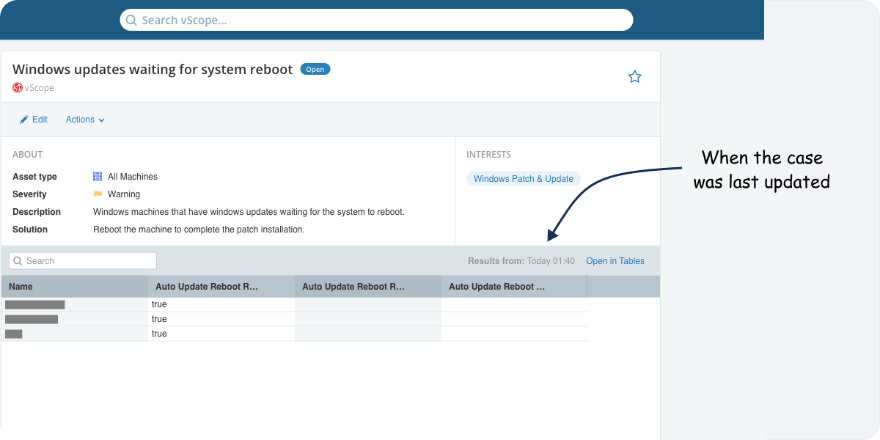The width and height of the screenshot is (880, 440).
Task: Click the Solution text 'Reboot the machine...'
Action: point(199,230)
